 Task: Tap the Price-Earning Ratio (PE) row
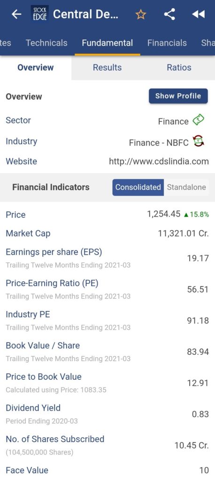click(107, 289)
